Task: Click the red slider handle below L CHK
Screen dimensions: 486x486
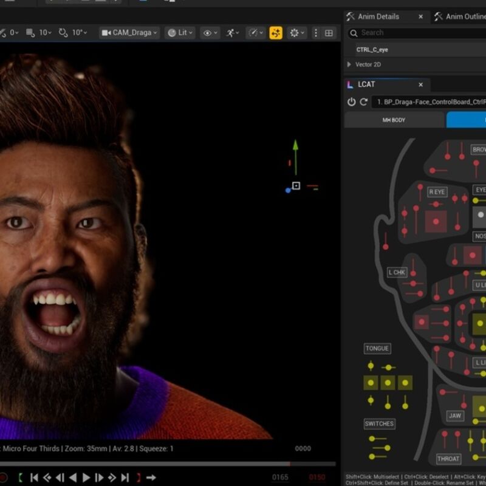Action: coord(413,283)
